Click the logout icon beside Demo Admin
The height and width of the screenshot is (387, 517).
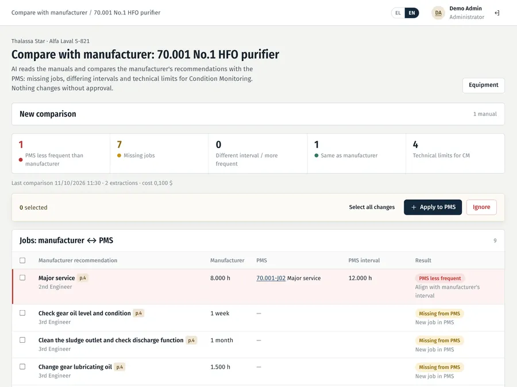click(497, 13)
